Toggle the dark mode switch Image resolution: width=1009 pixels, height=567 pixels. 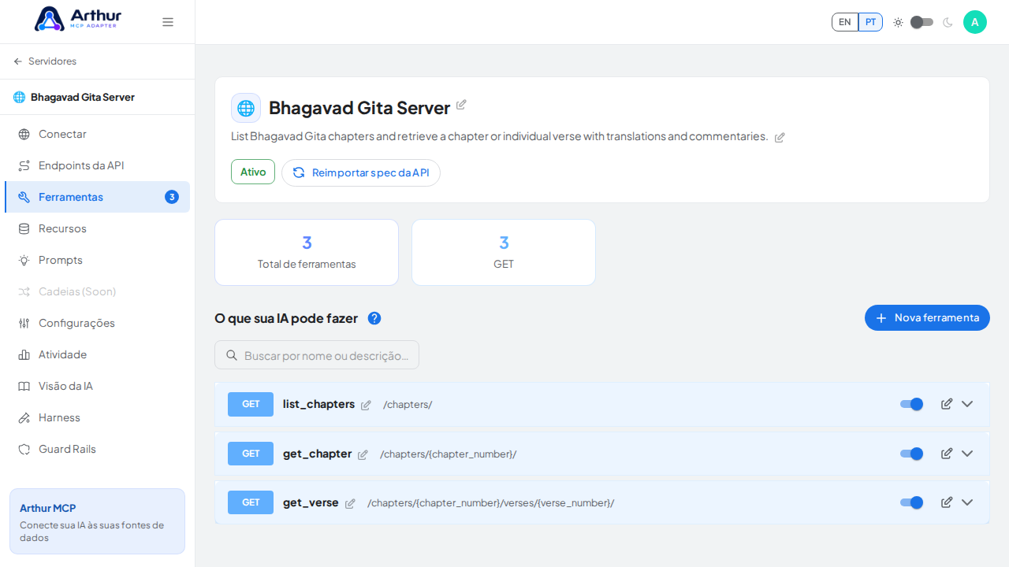click(922, 22)
